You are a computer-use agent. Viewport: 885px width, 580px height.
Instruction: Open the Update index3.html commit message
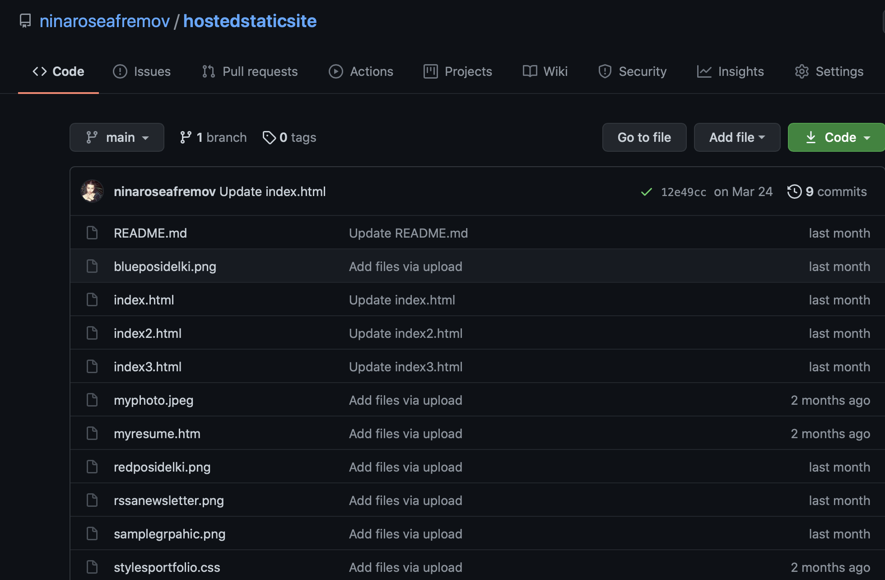point(406,367)
